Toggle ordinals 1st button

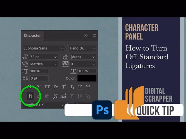(80, 96)
